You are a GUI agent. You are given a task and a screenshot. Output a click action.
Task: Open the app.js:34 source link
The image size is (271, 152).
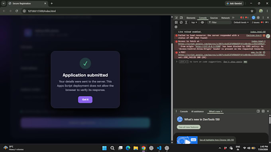pos(256,52)
